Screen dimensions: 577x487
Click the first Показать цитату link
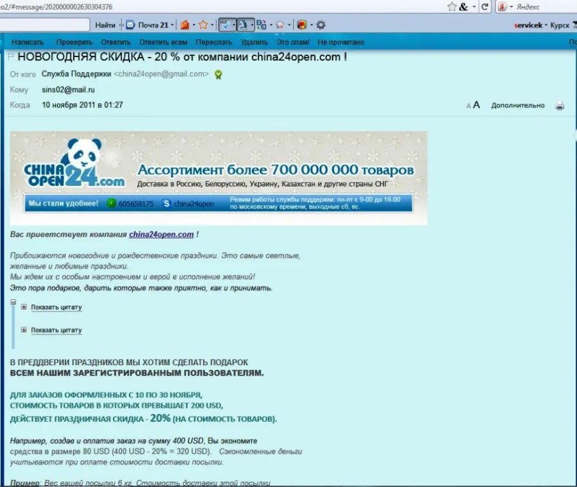[x=56, y=307]
